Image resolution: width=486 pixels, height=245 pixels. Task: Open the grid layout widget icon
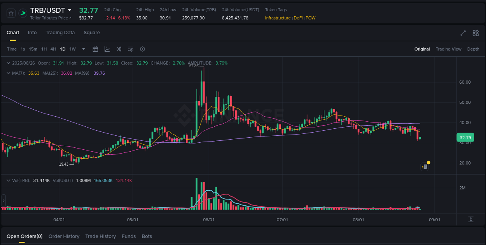point(476,33)
